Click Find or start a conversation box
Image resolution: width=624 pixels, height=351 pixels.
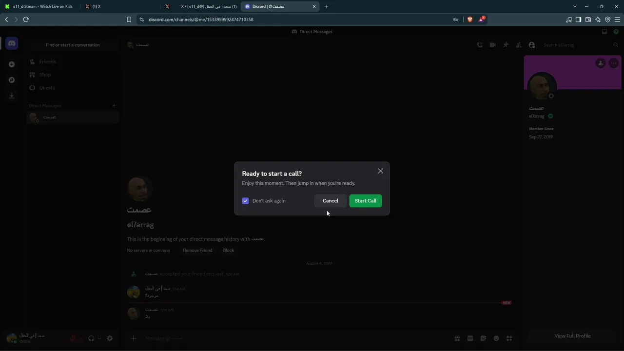click(73, 45)
